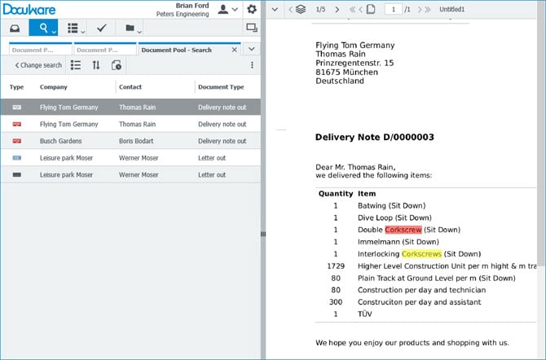Expand the tab overflow chevron

251,50
